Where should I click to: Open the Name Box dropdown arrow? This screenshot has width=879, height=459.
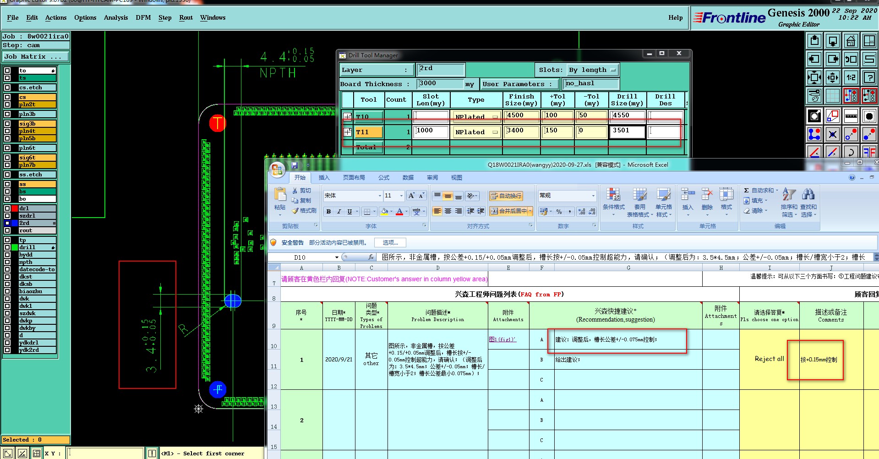[337, 257]
